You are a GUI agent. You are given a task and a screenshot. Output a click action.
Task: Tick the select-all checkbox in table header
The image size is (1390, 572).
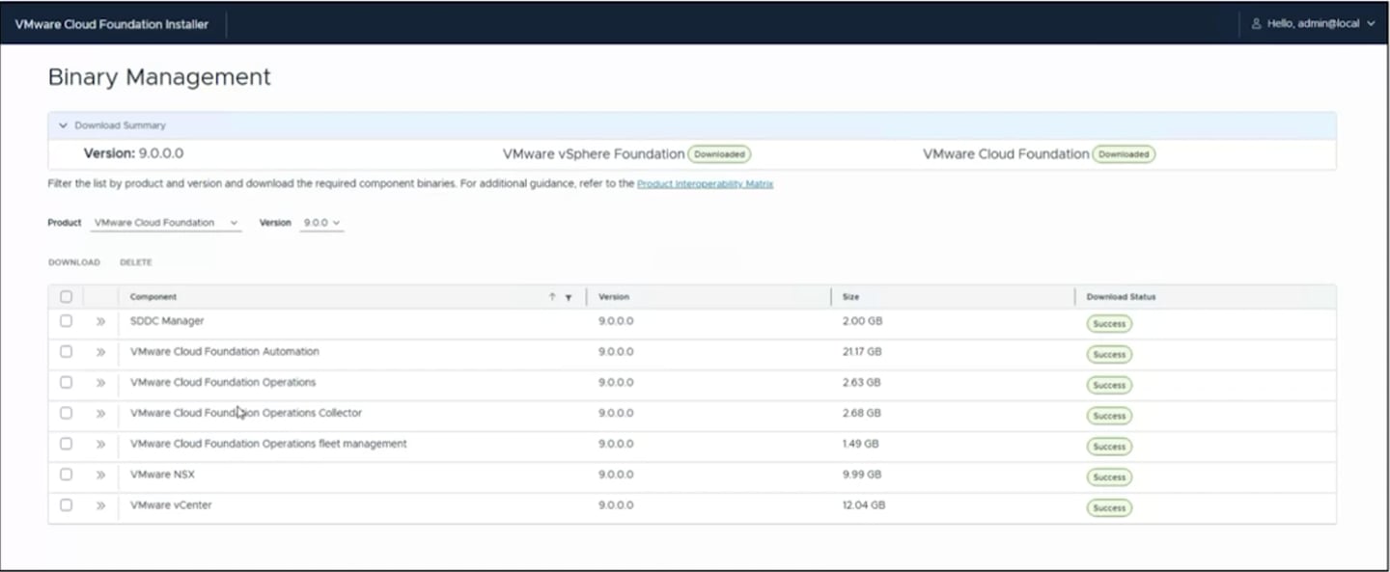[x=66, y=297]
